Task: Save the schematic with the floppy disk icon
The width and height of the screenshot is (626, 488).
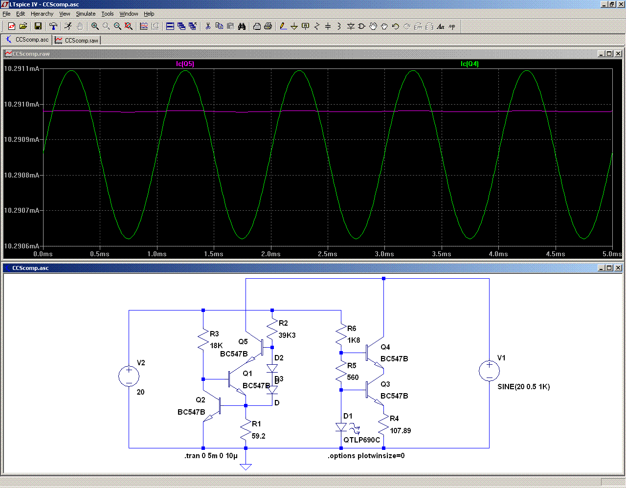Action: click(x=38, y=26)
